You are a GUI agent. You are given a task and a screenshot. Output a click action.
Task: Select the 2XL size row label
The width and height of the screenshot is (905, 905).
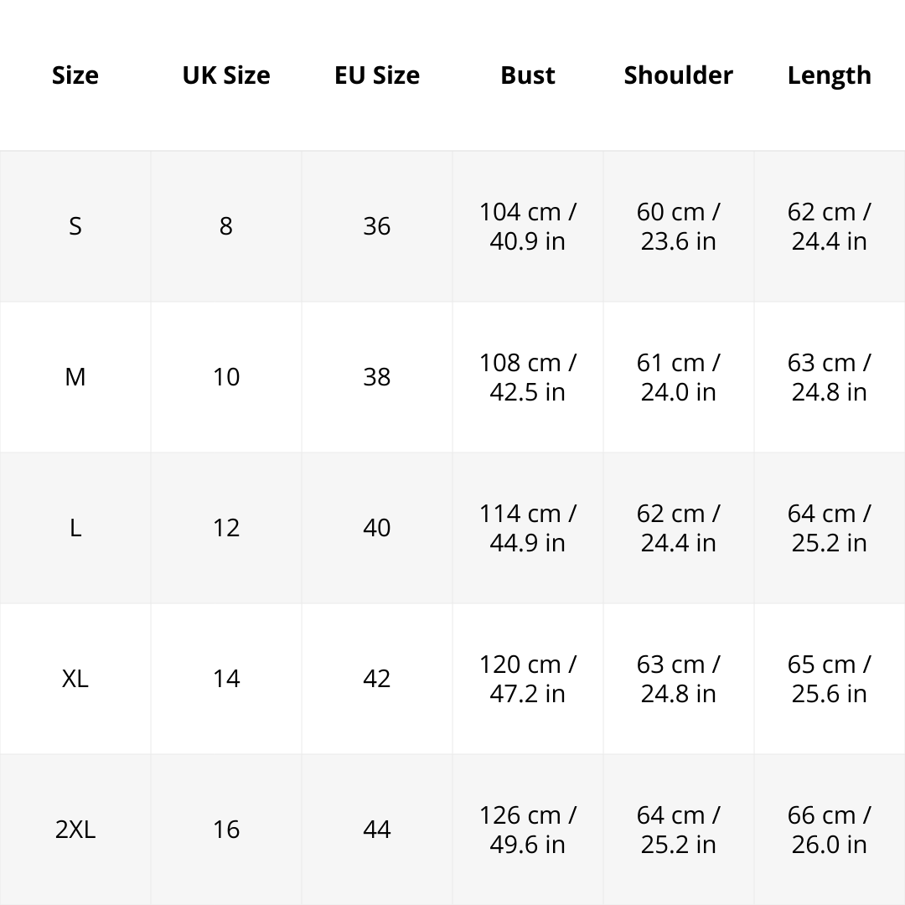[x=75, y=830]
